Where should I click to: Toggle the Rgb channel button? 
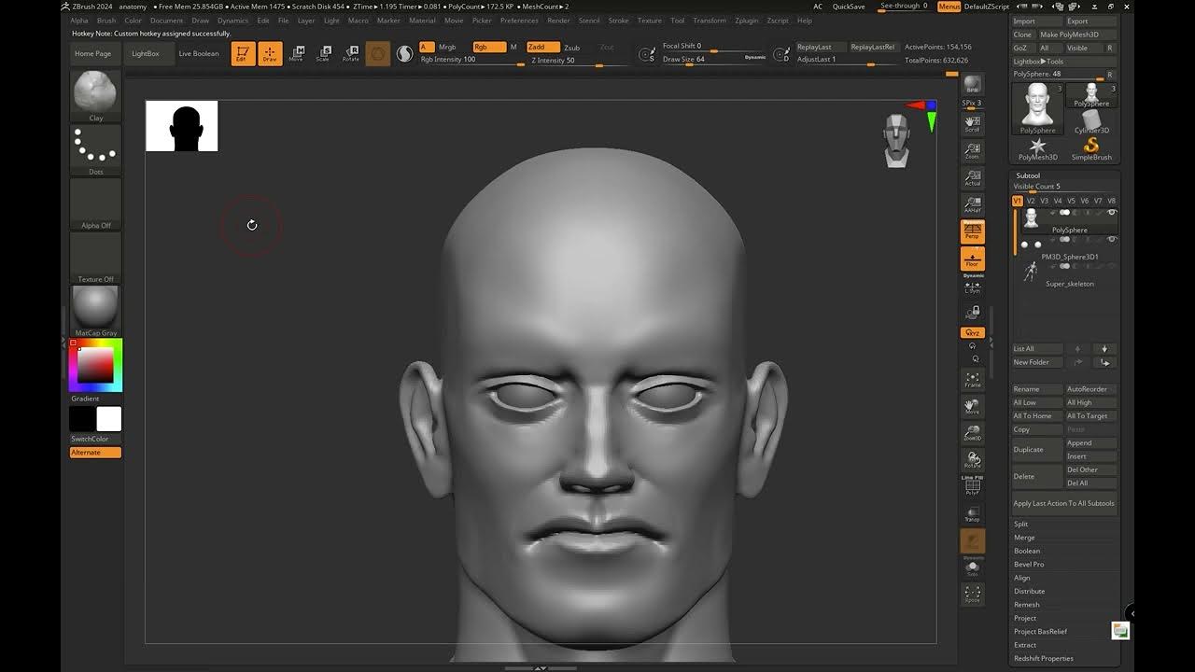(x=488, y=47)
